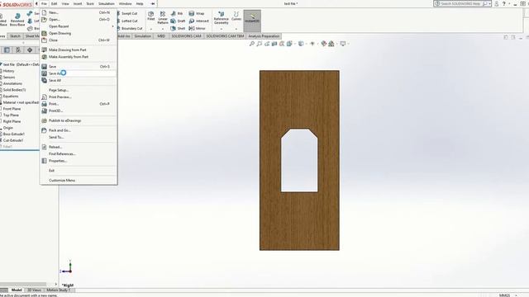529x297 pixels.
Task: Click Apply Scene icon in view toolbar
Action: click(x=331, y=44)
